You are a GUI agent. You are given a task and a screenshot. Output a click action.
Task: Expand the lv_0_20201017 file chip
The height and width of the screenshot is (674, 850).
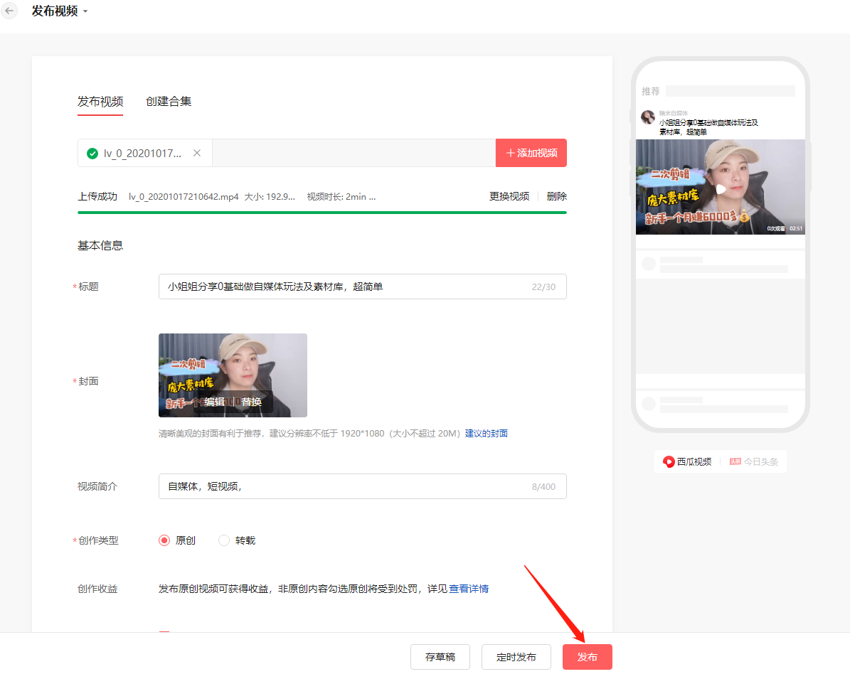pos(142,153)
